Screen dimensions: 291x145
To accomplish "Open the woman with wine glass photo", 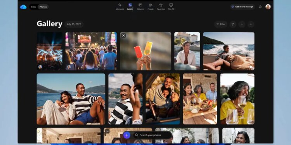I will click(x=237, y=99).
